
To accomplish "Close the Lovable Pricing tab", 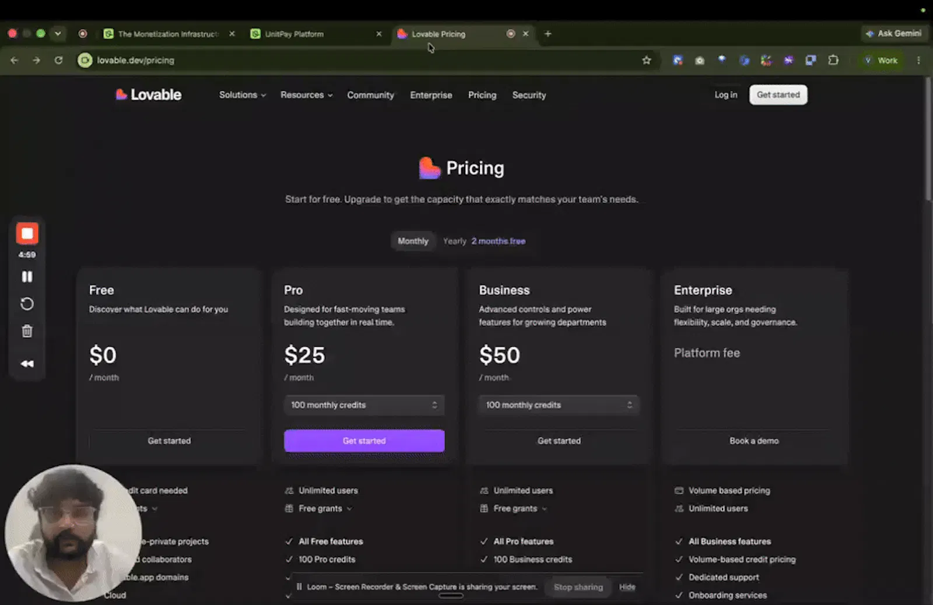I will (x=525, y=34).
